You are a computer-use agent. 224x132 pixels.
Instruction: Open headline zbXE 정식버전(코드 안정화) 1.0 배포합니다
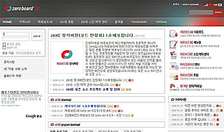pos(93,35)
